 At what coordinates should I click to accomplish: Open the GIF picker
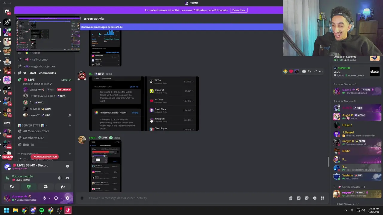point(299,198)
